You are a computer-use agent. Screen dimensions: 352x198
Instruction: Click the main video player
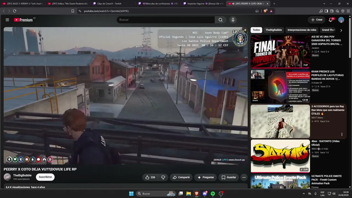pos(126,96)
